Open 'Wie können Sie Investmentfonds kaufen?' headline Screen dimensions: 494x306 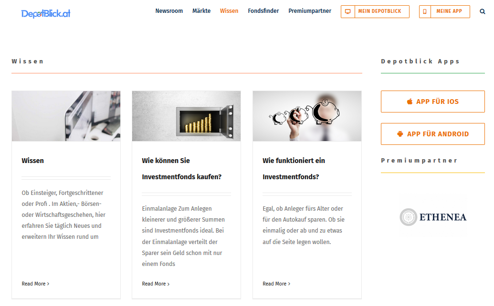(x=181, y=169)
